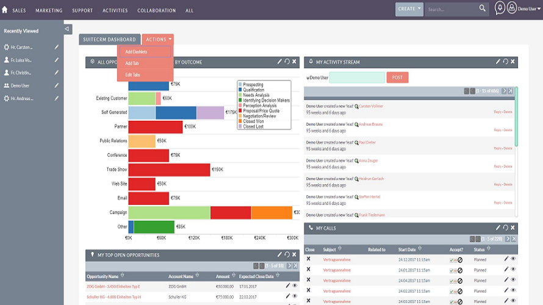Expand the Demo User account menu
This screenshot has height=305, width=543.
pos(528,9)
